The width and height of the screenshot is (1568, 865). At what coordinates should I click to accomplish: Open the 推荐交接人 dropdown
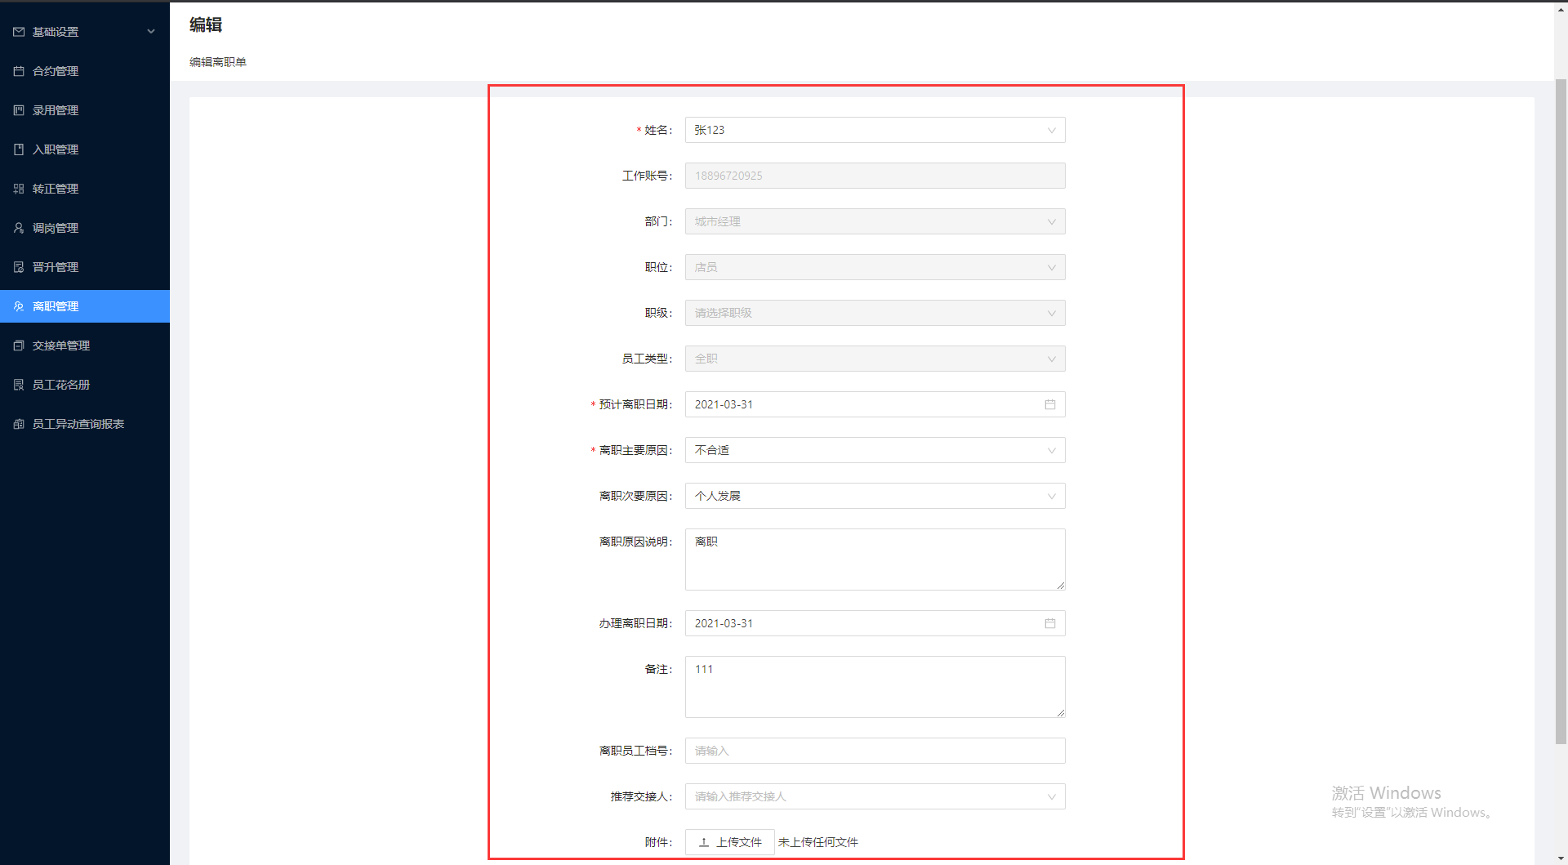click(875, 796)
